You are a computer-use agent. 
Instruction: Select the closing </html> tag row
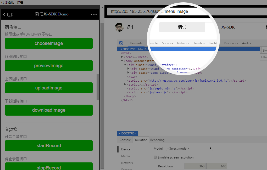tap(126, 100)
